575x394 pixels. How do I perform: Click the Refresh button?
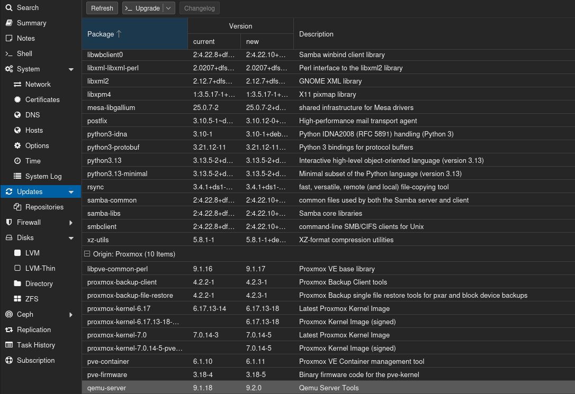(x=102, y=8)
